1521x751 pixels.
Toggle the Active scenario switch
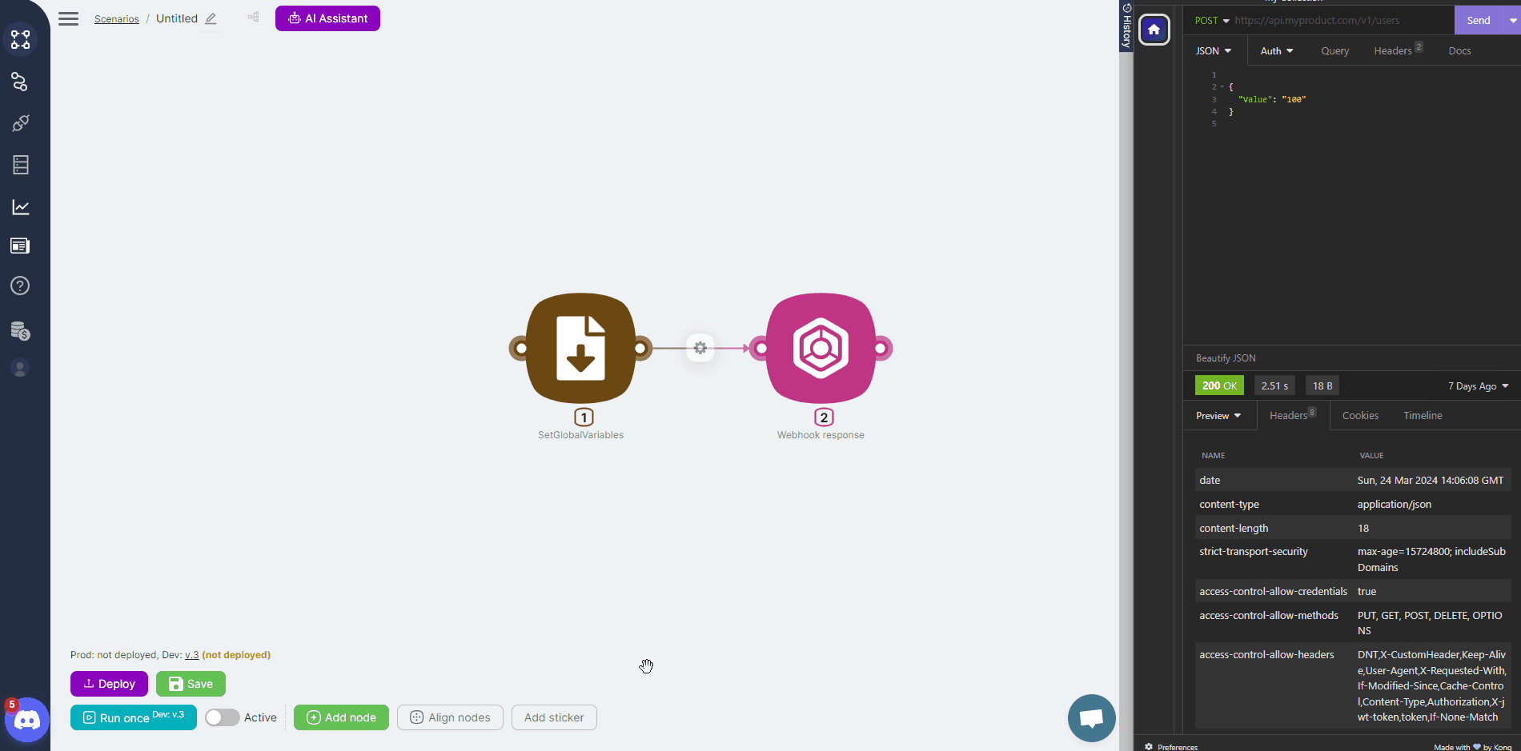pyautogui.click(x=223, y=717)
